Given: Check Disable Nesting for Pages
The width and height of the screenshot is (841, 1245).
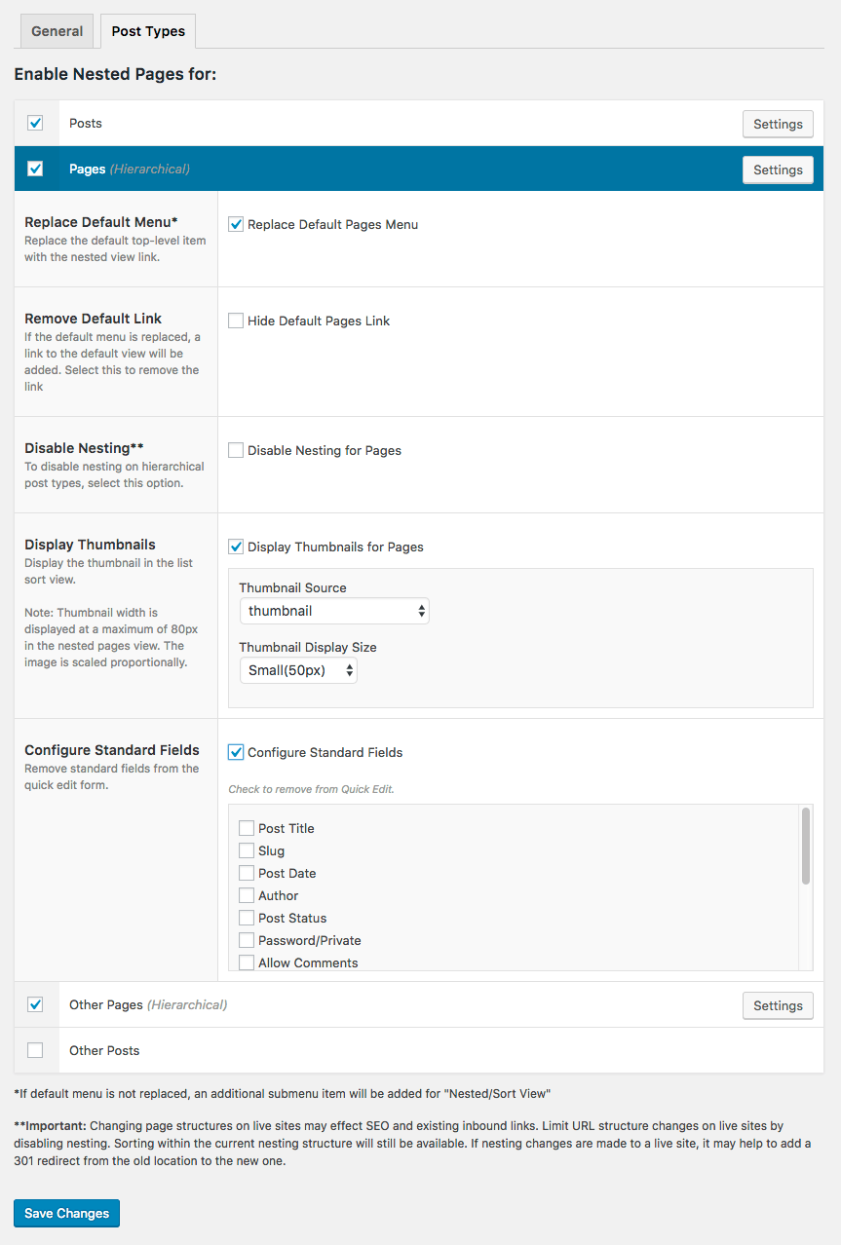Looking at the screenshot, I should [236, 450].
